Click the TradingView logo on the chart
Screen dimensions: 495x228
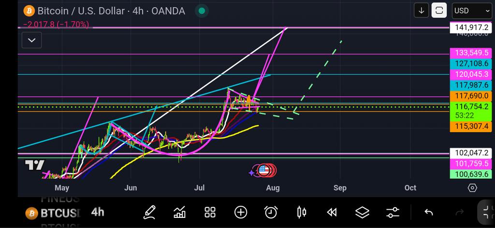pos(35,165)
